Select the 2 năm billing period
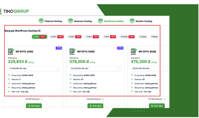This screenshot has width=199, height=118. [93, 37]
